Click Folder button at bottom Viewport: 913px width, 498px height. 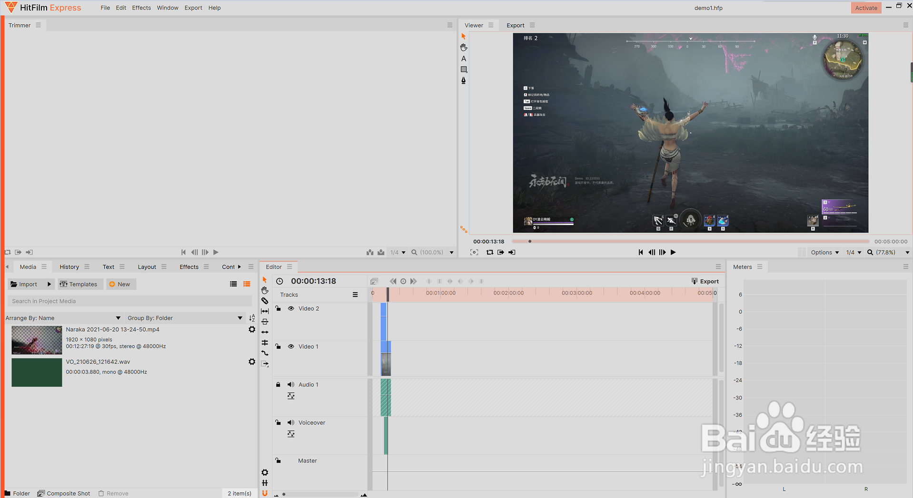[17, 493]
